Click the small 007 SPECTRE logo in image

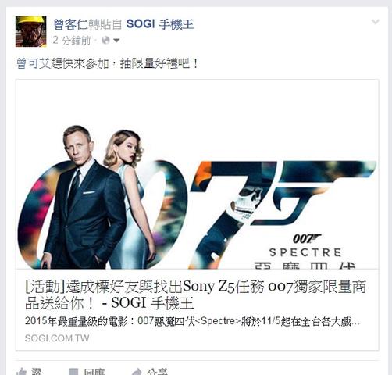305,245
